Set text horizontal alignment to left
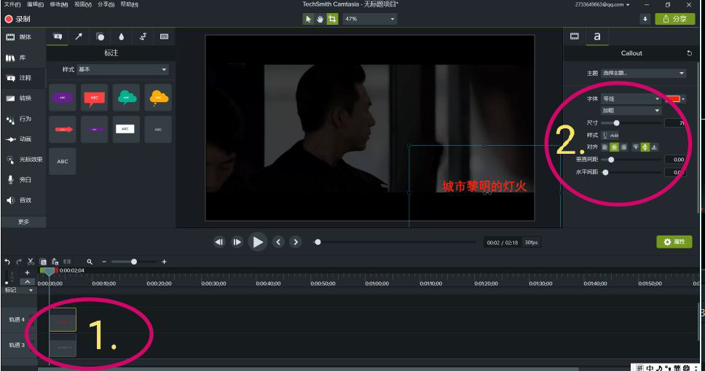 pos(604,147)
